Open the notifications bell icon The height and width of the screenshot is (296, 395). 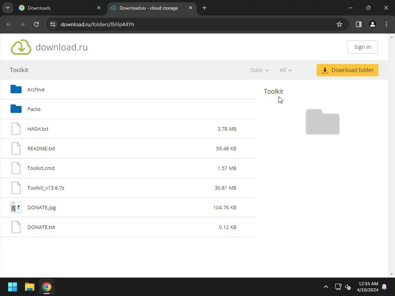coord(385,287)
